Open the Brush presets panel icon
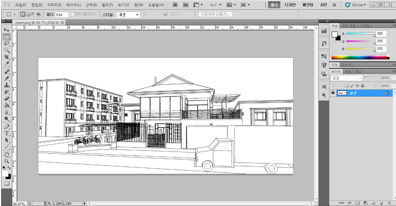This screenshot has height=206, width=396. pyautogui.click(x=324, y=56)
